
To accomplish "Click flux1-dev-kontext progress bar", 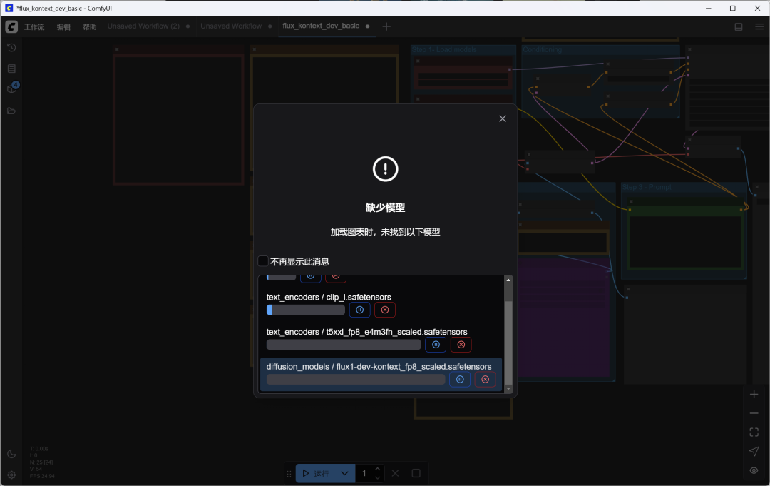I will (x=356, y=380).
